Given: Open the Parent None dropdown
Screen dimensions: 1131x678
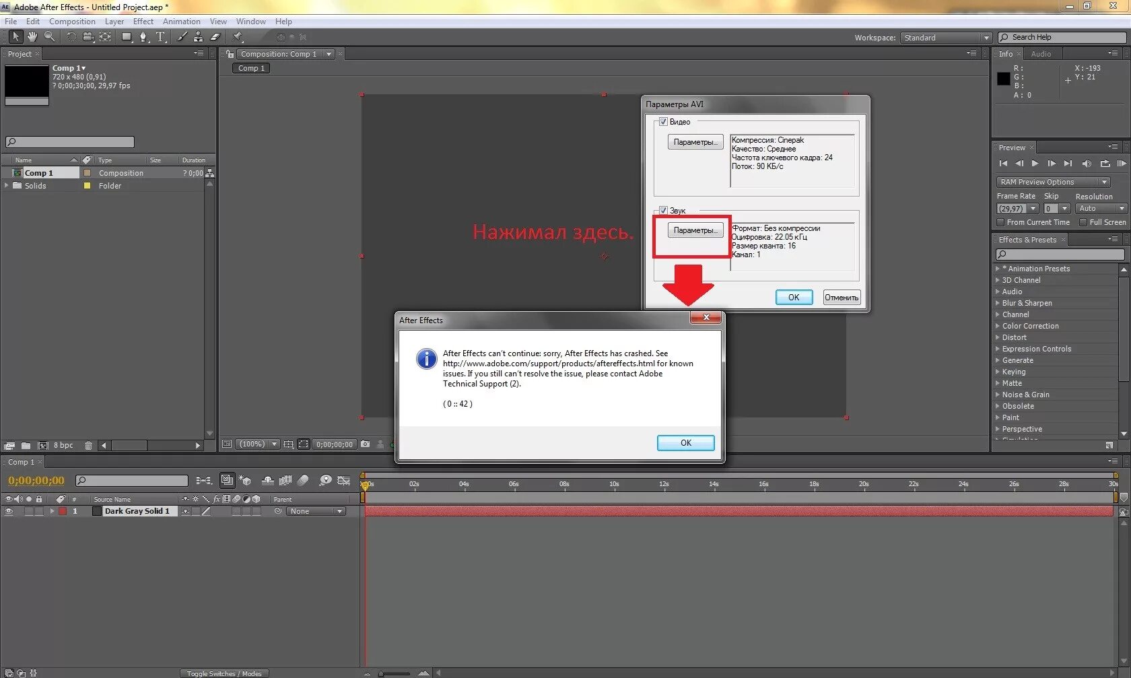Looking at the screenshot, I should click(x=316, y=512).
